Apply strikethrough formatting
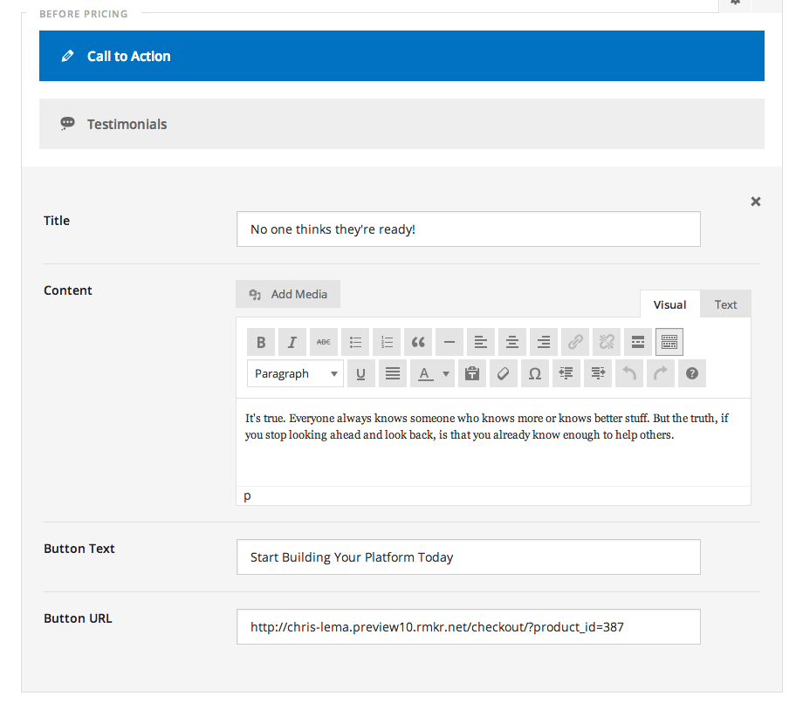796x703 pixels. pos(323,341)
